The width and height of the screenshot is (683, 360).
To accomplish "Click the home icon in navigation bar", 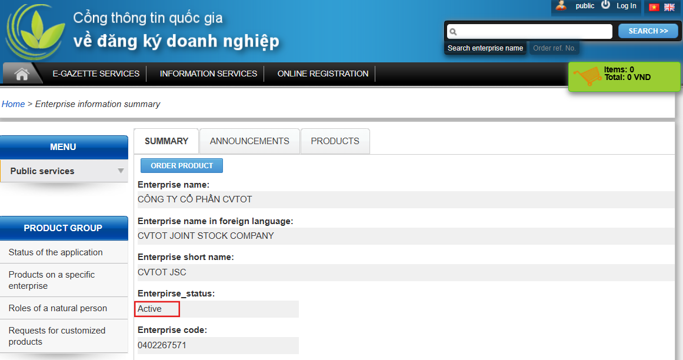I will pyautogui.click(x=22, y=74).
